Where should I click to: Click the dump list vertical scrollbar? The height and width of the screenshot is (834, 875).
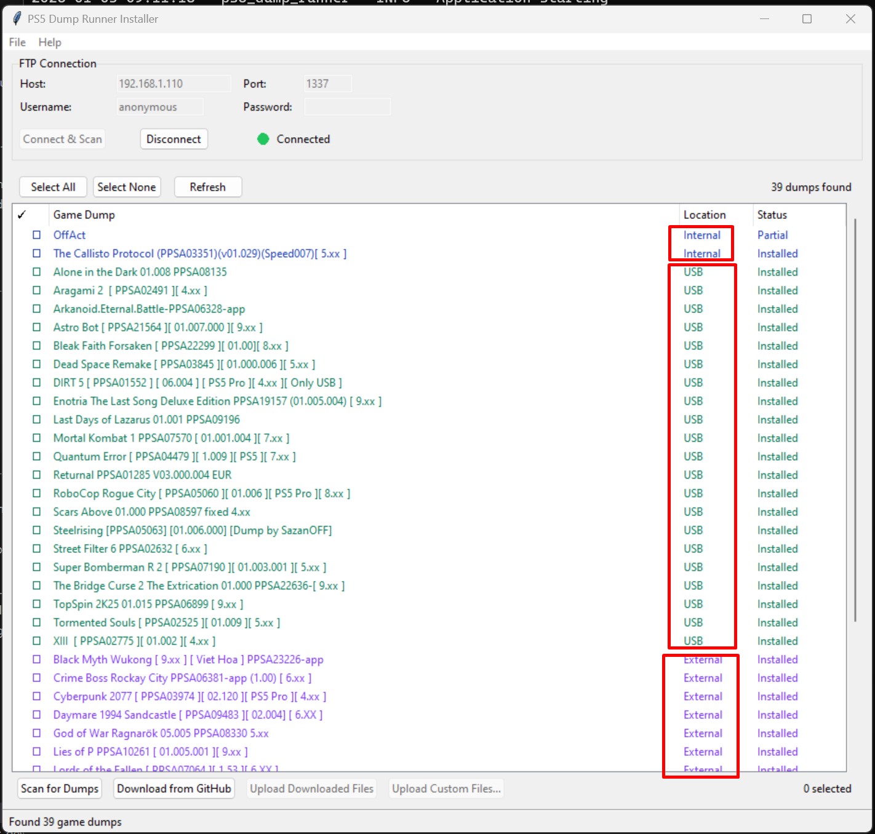click(855, 418)
